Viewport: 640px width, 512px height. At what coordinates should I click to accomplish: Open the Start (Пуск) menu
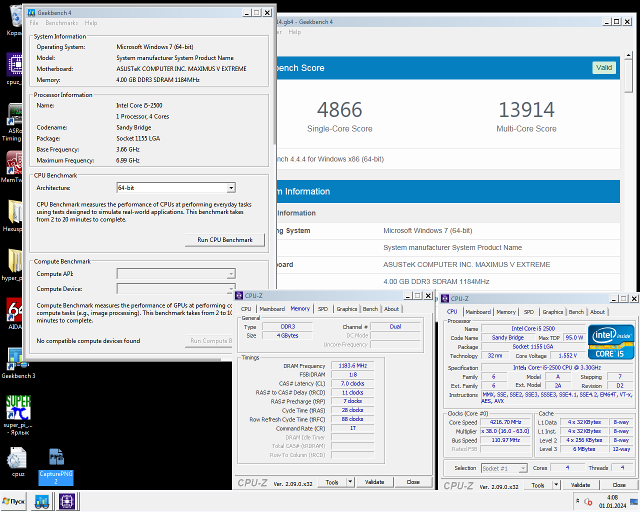point(14,501)
